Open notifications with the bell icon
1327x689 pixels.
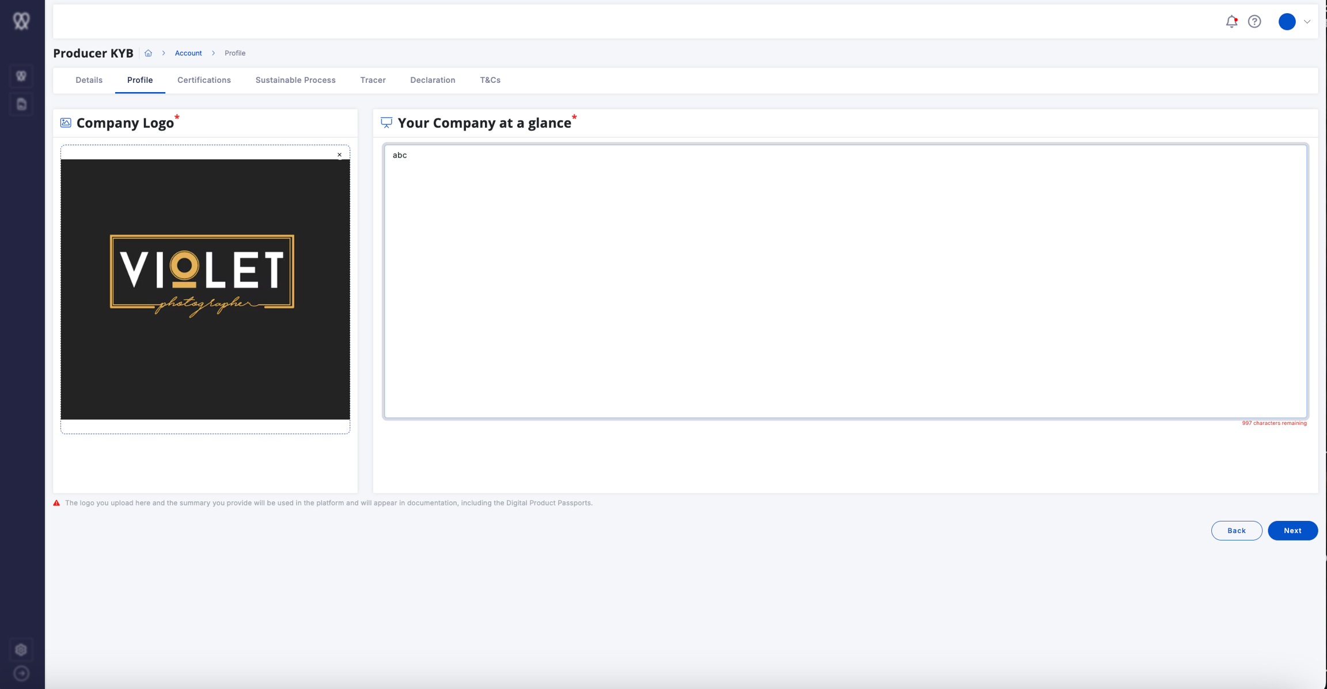1231,21
